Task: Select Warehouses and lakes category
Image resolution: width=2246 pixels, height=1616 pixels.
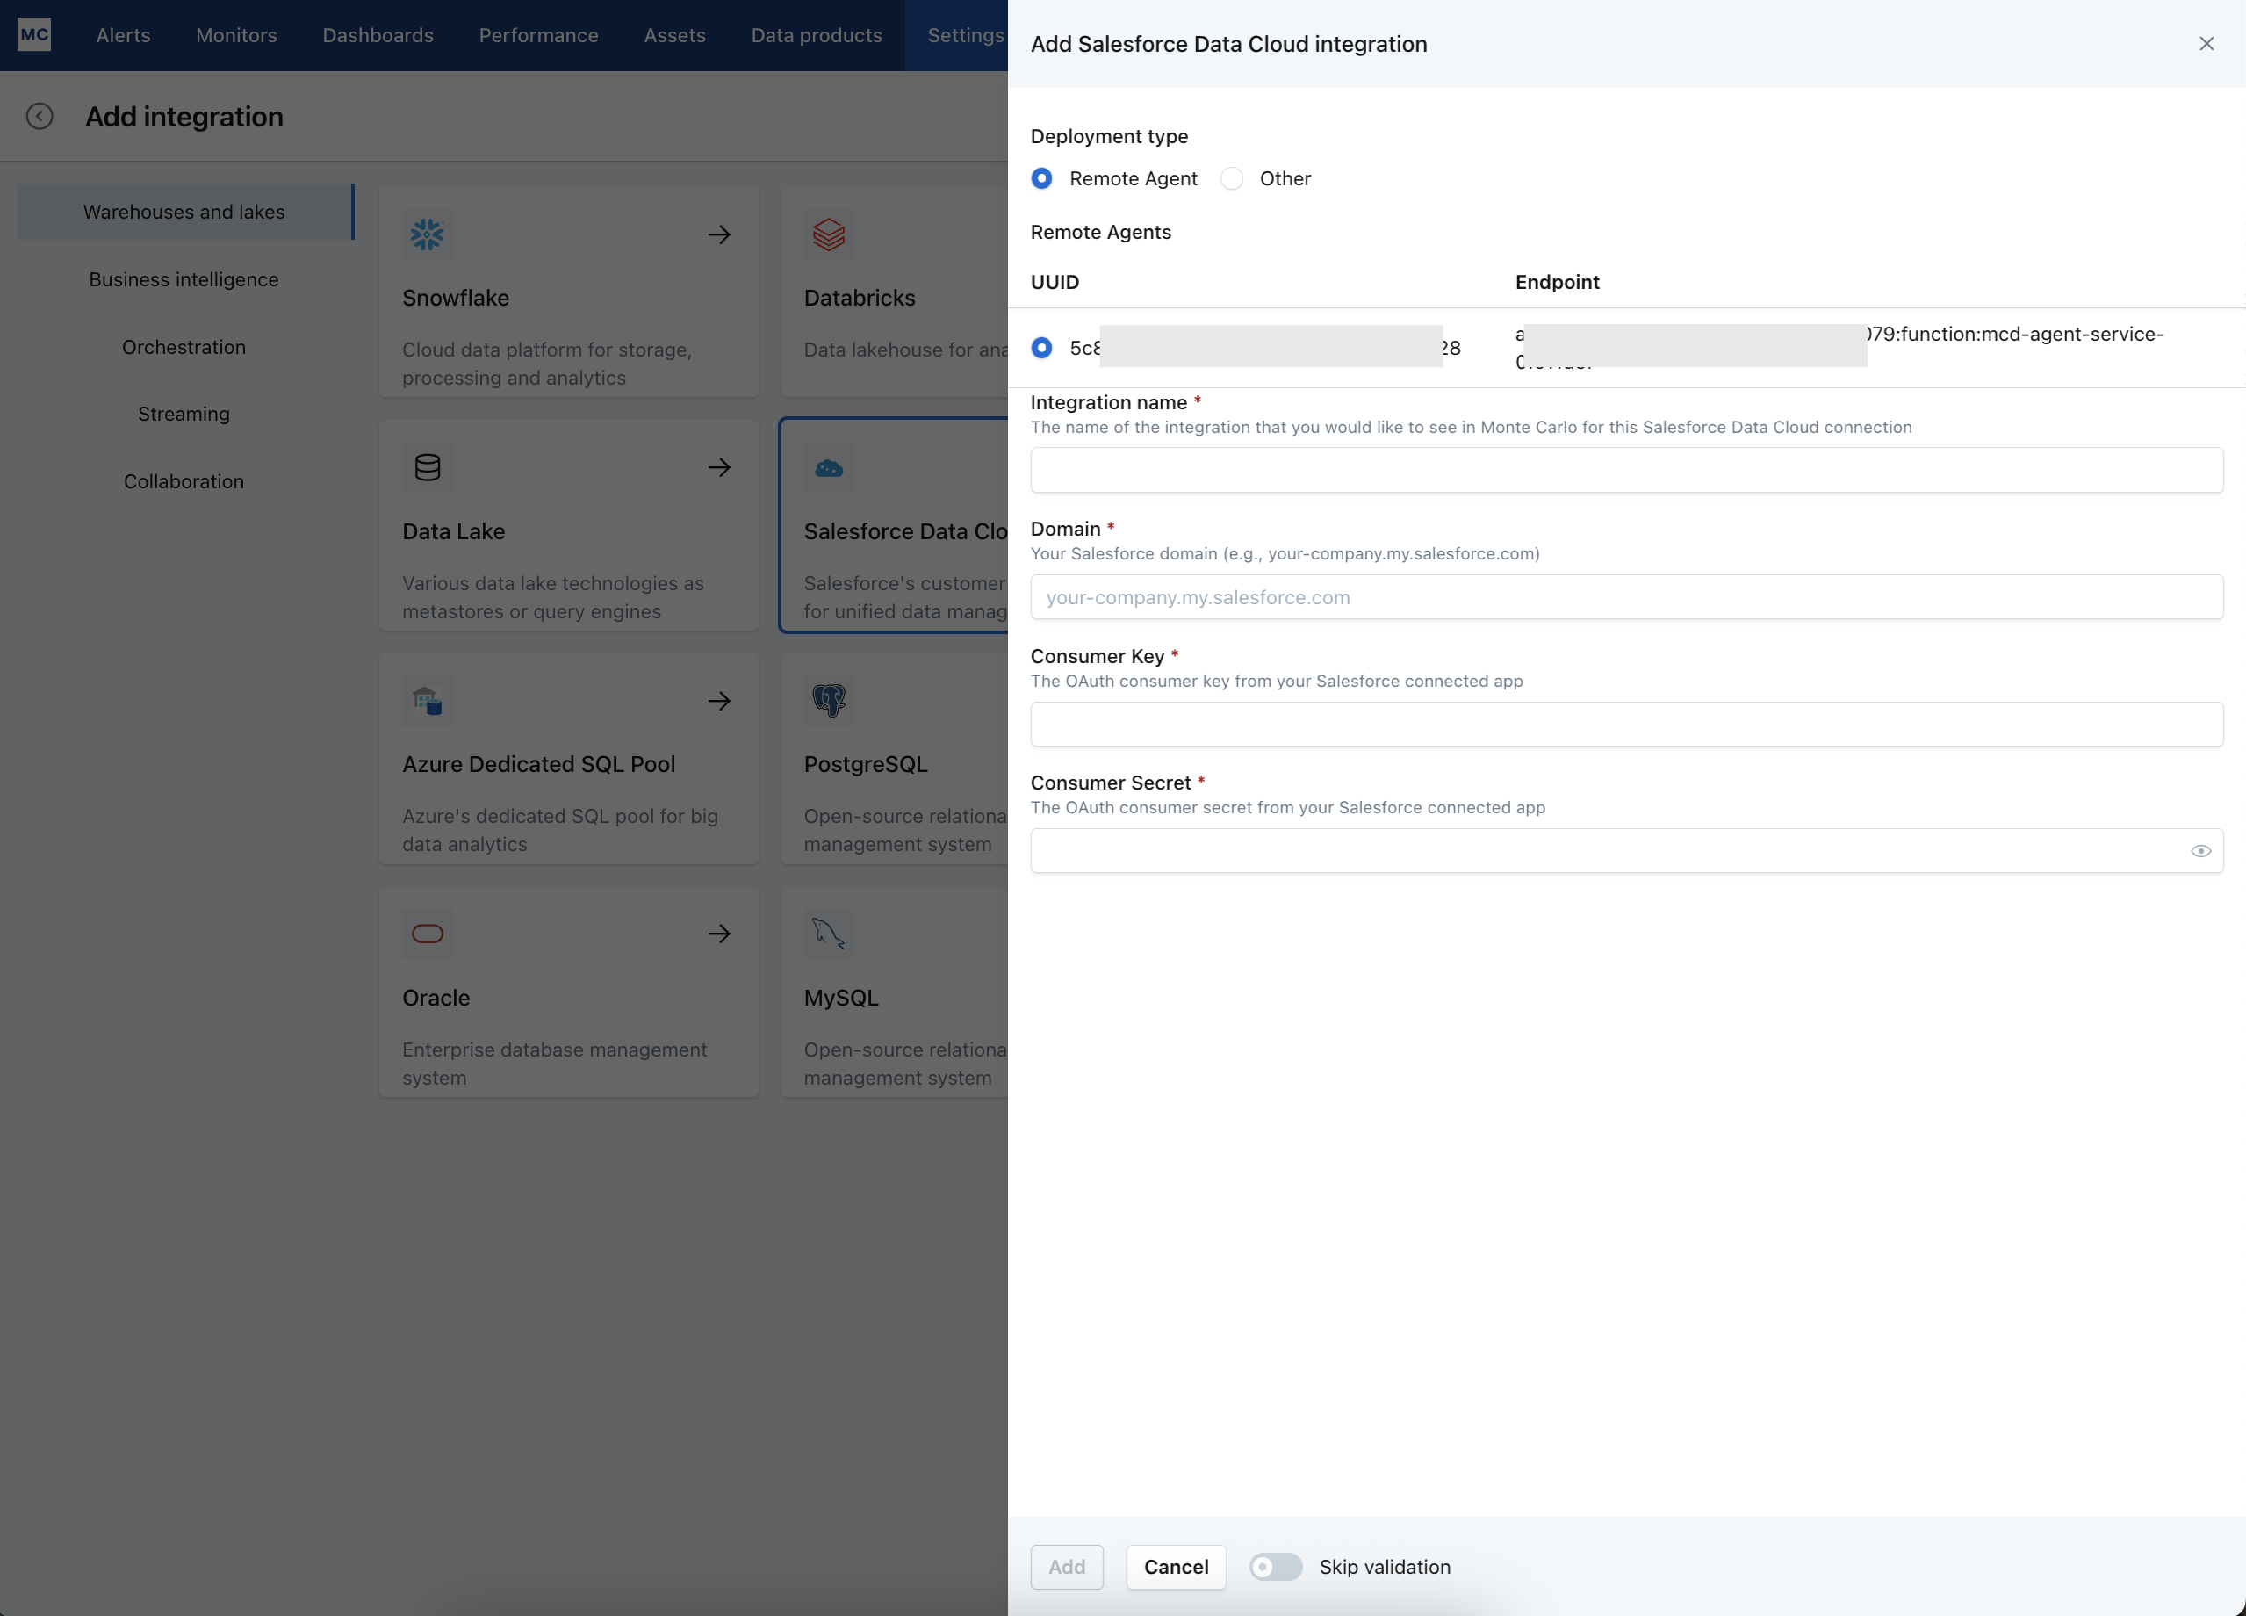Action: 184,212
